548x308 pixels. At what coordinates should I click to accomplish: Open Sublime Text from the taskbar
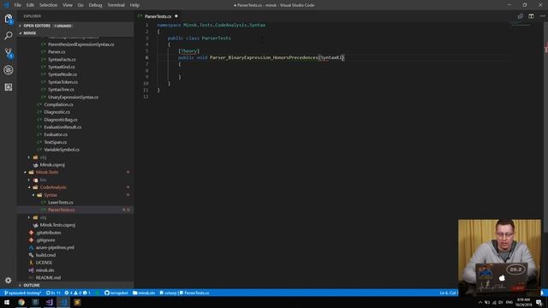(77, 302)
